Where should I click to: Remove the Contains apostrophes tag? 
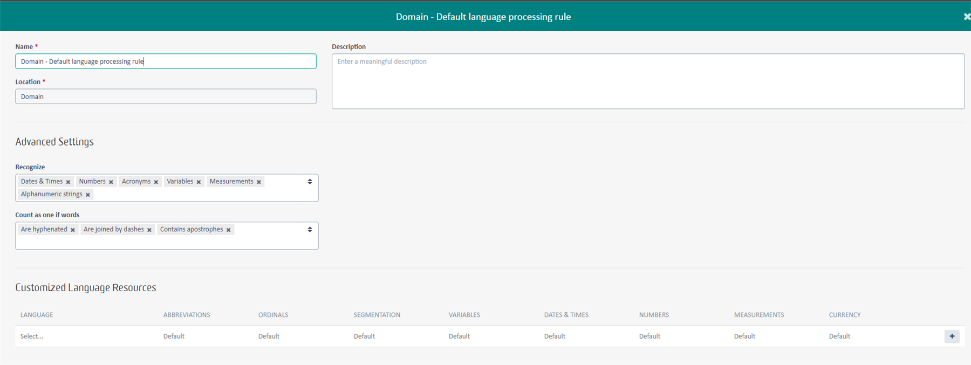point(229,230)
